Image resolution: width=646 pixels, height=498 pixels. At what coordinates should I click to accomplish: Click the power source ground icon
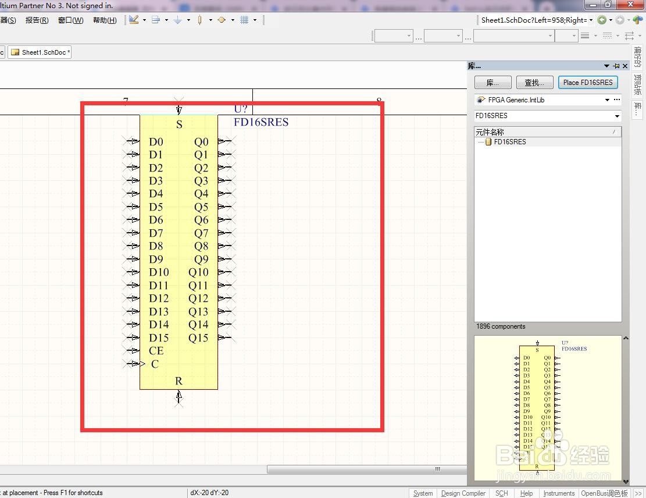[x=177, y=20]
